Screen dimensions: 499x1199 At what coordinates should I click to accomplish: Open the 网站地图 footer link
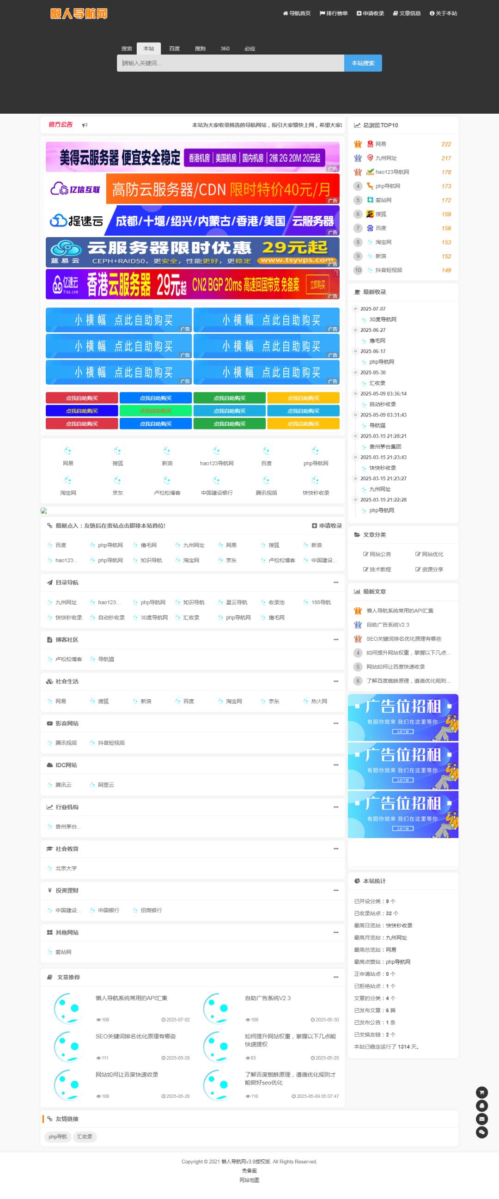[x=249, y=1180]
